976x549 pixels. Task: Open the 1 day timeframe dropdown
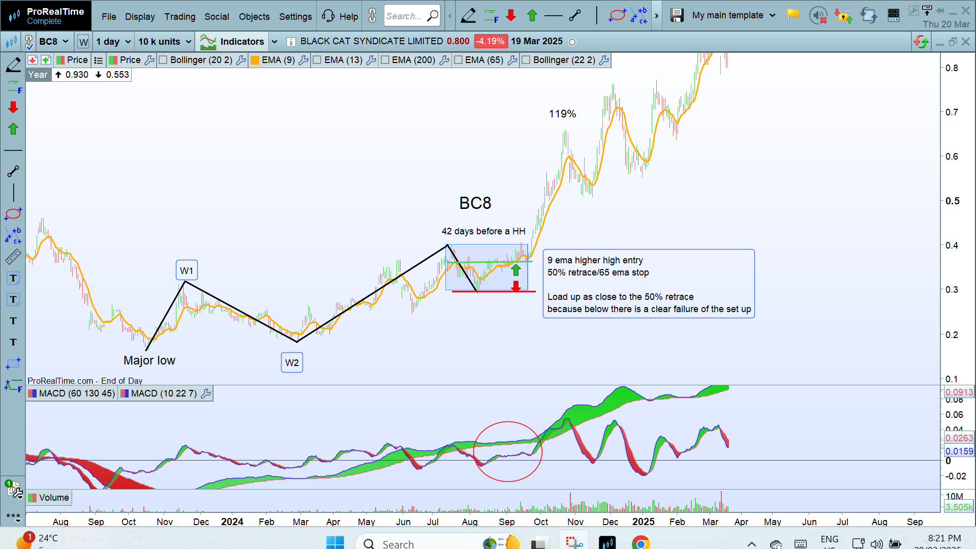[113, 42]
